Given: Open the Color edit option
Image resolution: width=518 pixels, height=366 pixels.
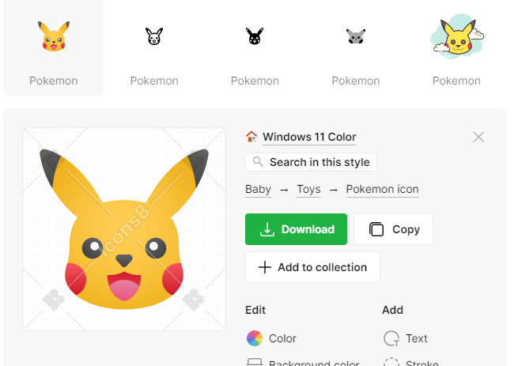Looking at the screenshot, I should tap(271, 338).
